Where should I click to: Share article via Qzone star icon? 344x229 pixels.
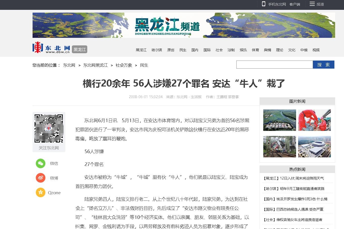tap(41, 192)
